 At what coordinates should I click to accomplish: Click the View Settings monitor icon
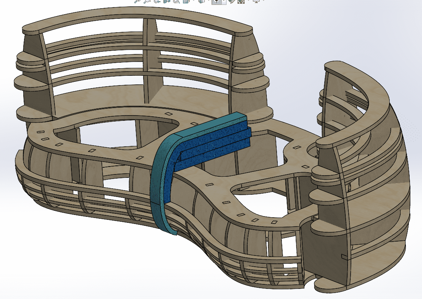(256, 1)
